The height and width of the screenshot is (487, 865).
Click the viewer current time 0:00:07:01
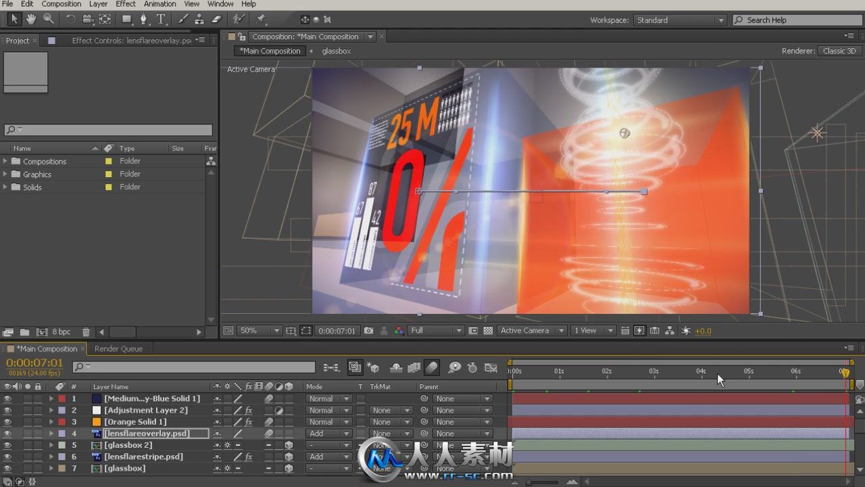(x=337, y=331)
